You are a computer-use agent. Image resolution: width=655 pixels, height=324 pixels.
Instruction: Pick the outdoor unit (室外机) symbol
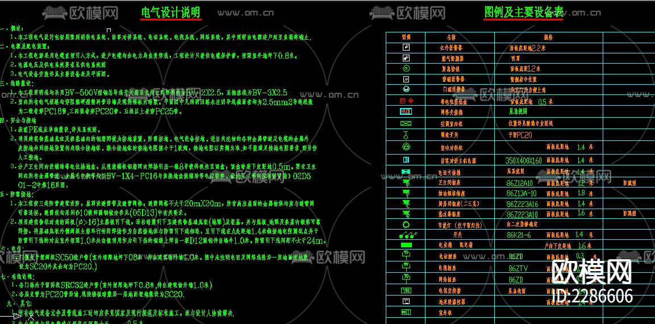click(406, 312)
